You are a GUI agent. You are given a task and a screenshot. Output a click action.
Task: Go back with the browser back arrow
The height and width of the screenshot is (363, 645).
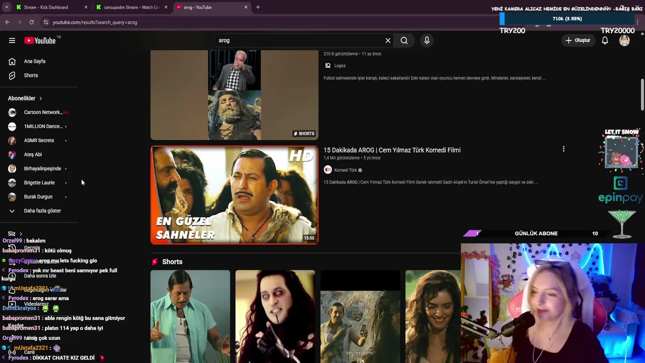click(x=7, y=22)
